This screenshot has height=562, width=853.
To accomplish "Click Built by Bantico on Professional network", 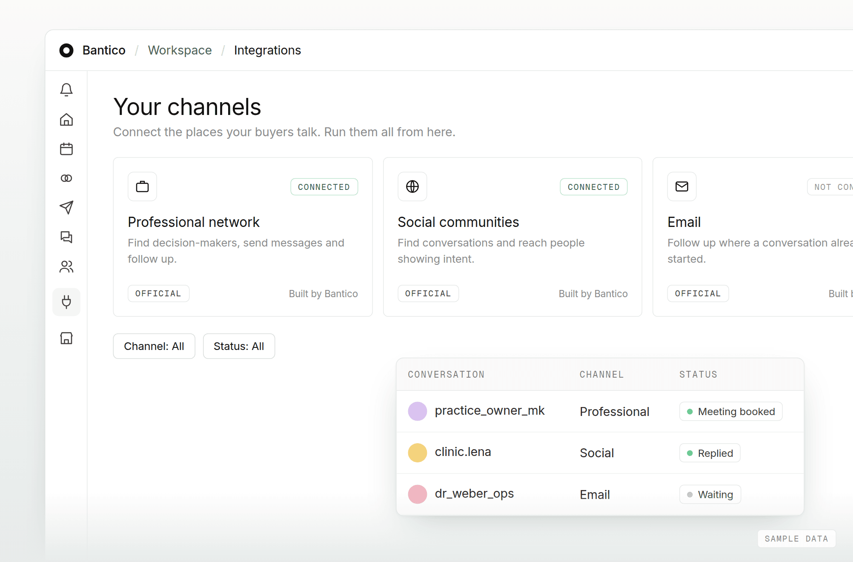I will [323, 294].
